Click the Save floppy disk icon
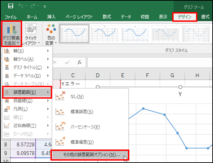The width and height of the screenshot is (213, 163). coord(11,6)
